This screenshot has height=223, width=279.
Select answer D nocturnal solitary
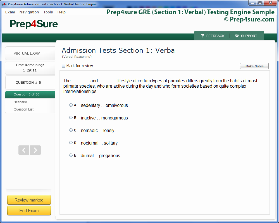coord(71,143)
